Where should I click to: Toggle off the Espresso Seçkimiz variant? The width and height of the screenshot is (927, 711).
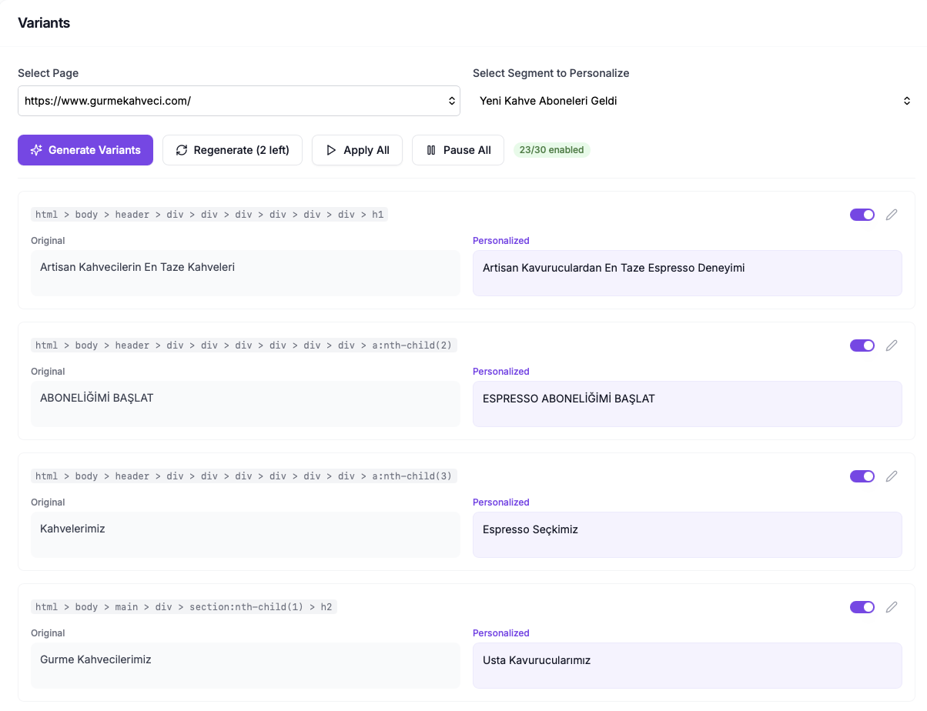pyautogui.click(x=862, y=476)
